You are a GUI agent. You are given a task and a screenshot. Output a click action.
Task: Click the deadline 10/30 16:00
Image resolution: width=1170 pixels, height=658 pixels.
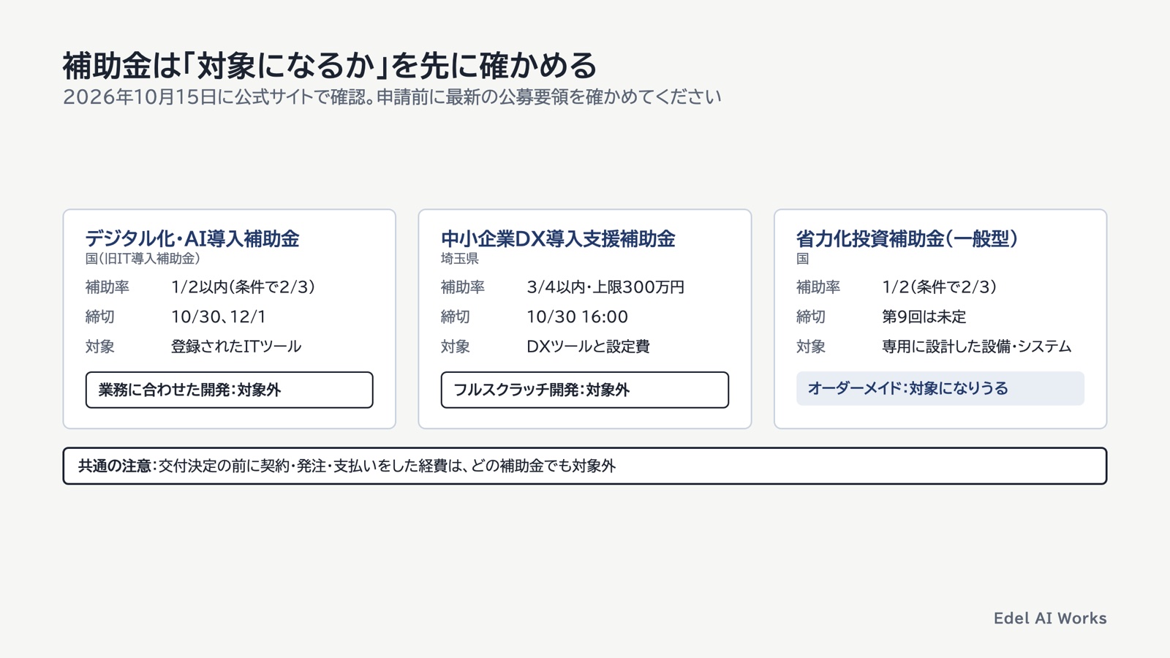[x=577, y=317]
